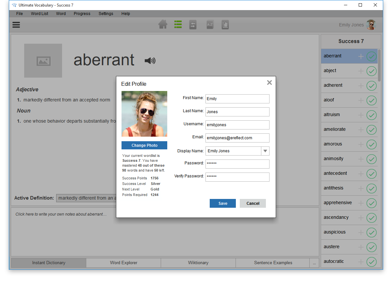Viewport: 392px width, 287px height.
Task: Open the hamburger menu icon
Action: click(x=16, y=25)
